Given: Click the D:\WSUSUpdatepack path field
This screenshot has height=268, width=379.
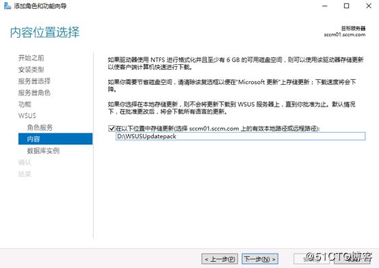Looking at the screenshot, I should point(241,136).
